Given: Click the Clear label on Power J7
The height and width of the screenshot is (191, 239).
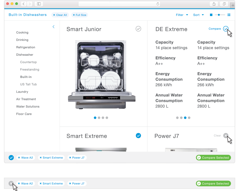Looking at the screenshot, I should pos(217,136).
